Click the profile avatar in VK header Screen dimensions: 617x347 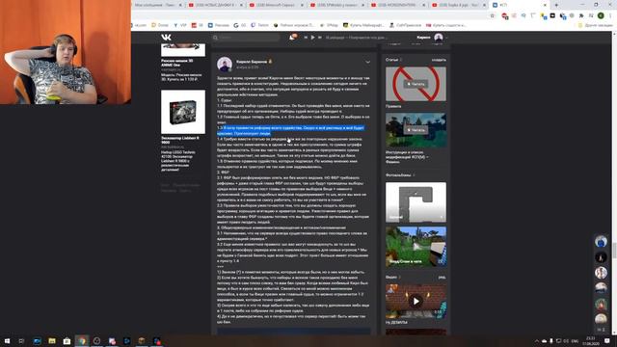click(439, 38)
